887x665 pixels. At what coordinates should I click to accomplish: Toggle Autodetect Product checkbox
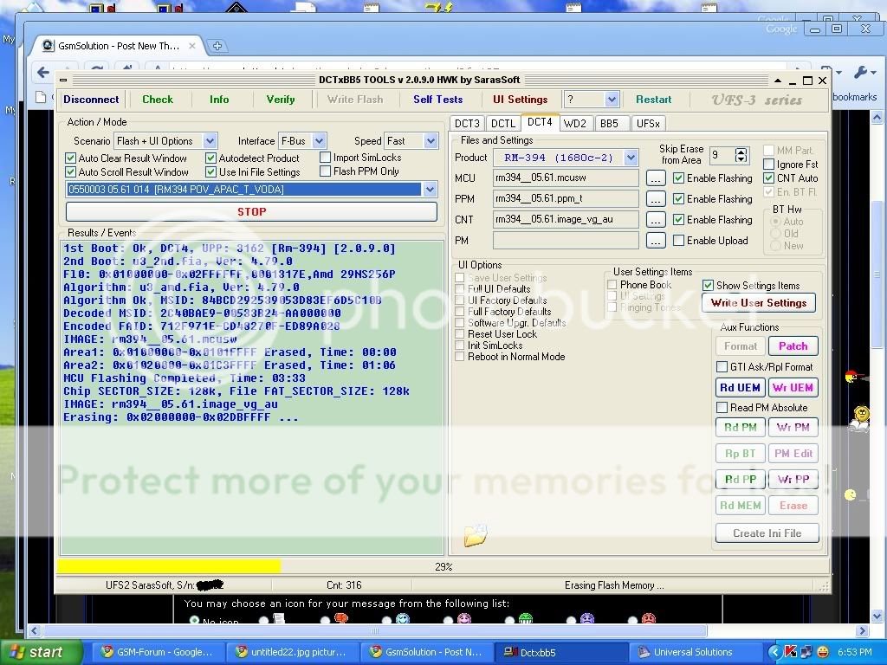tap(211, 158)
